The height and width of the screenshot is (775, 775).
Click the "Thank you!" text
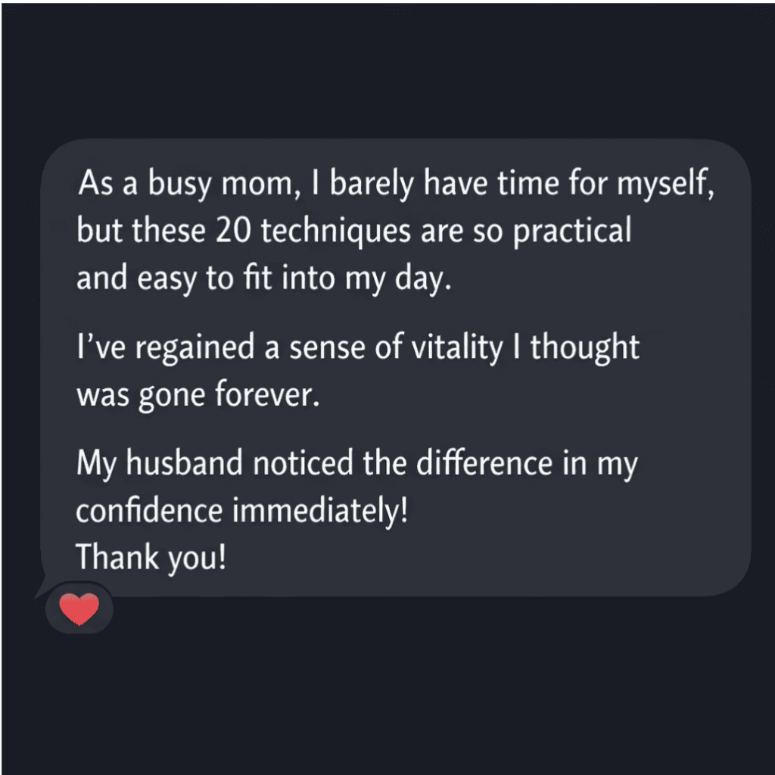click(x=151, y=559)
